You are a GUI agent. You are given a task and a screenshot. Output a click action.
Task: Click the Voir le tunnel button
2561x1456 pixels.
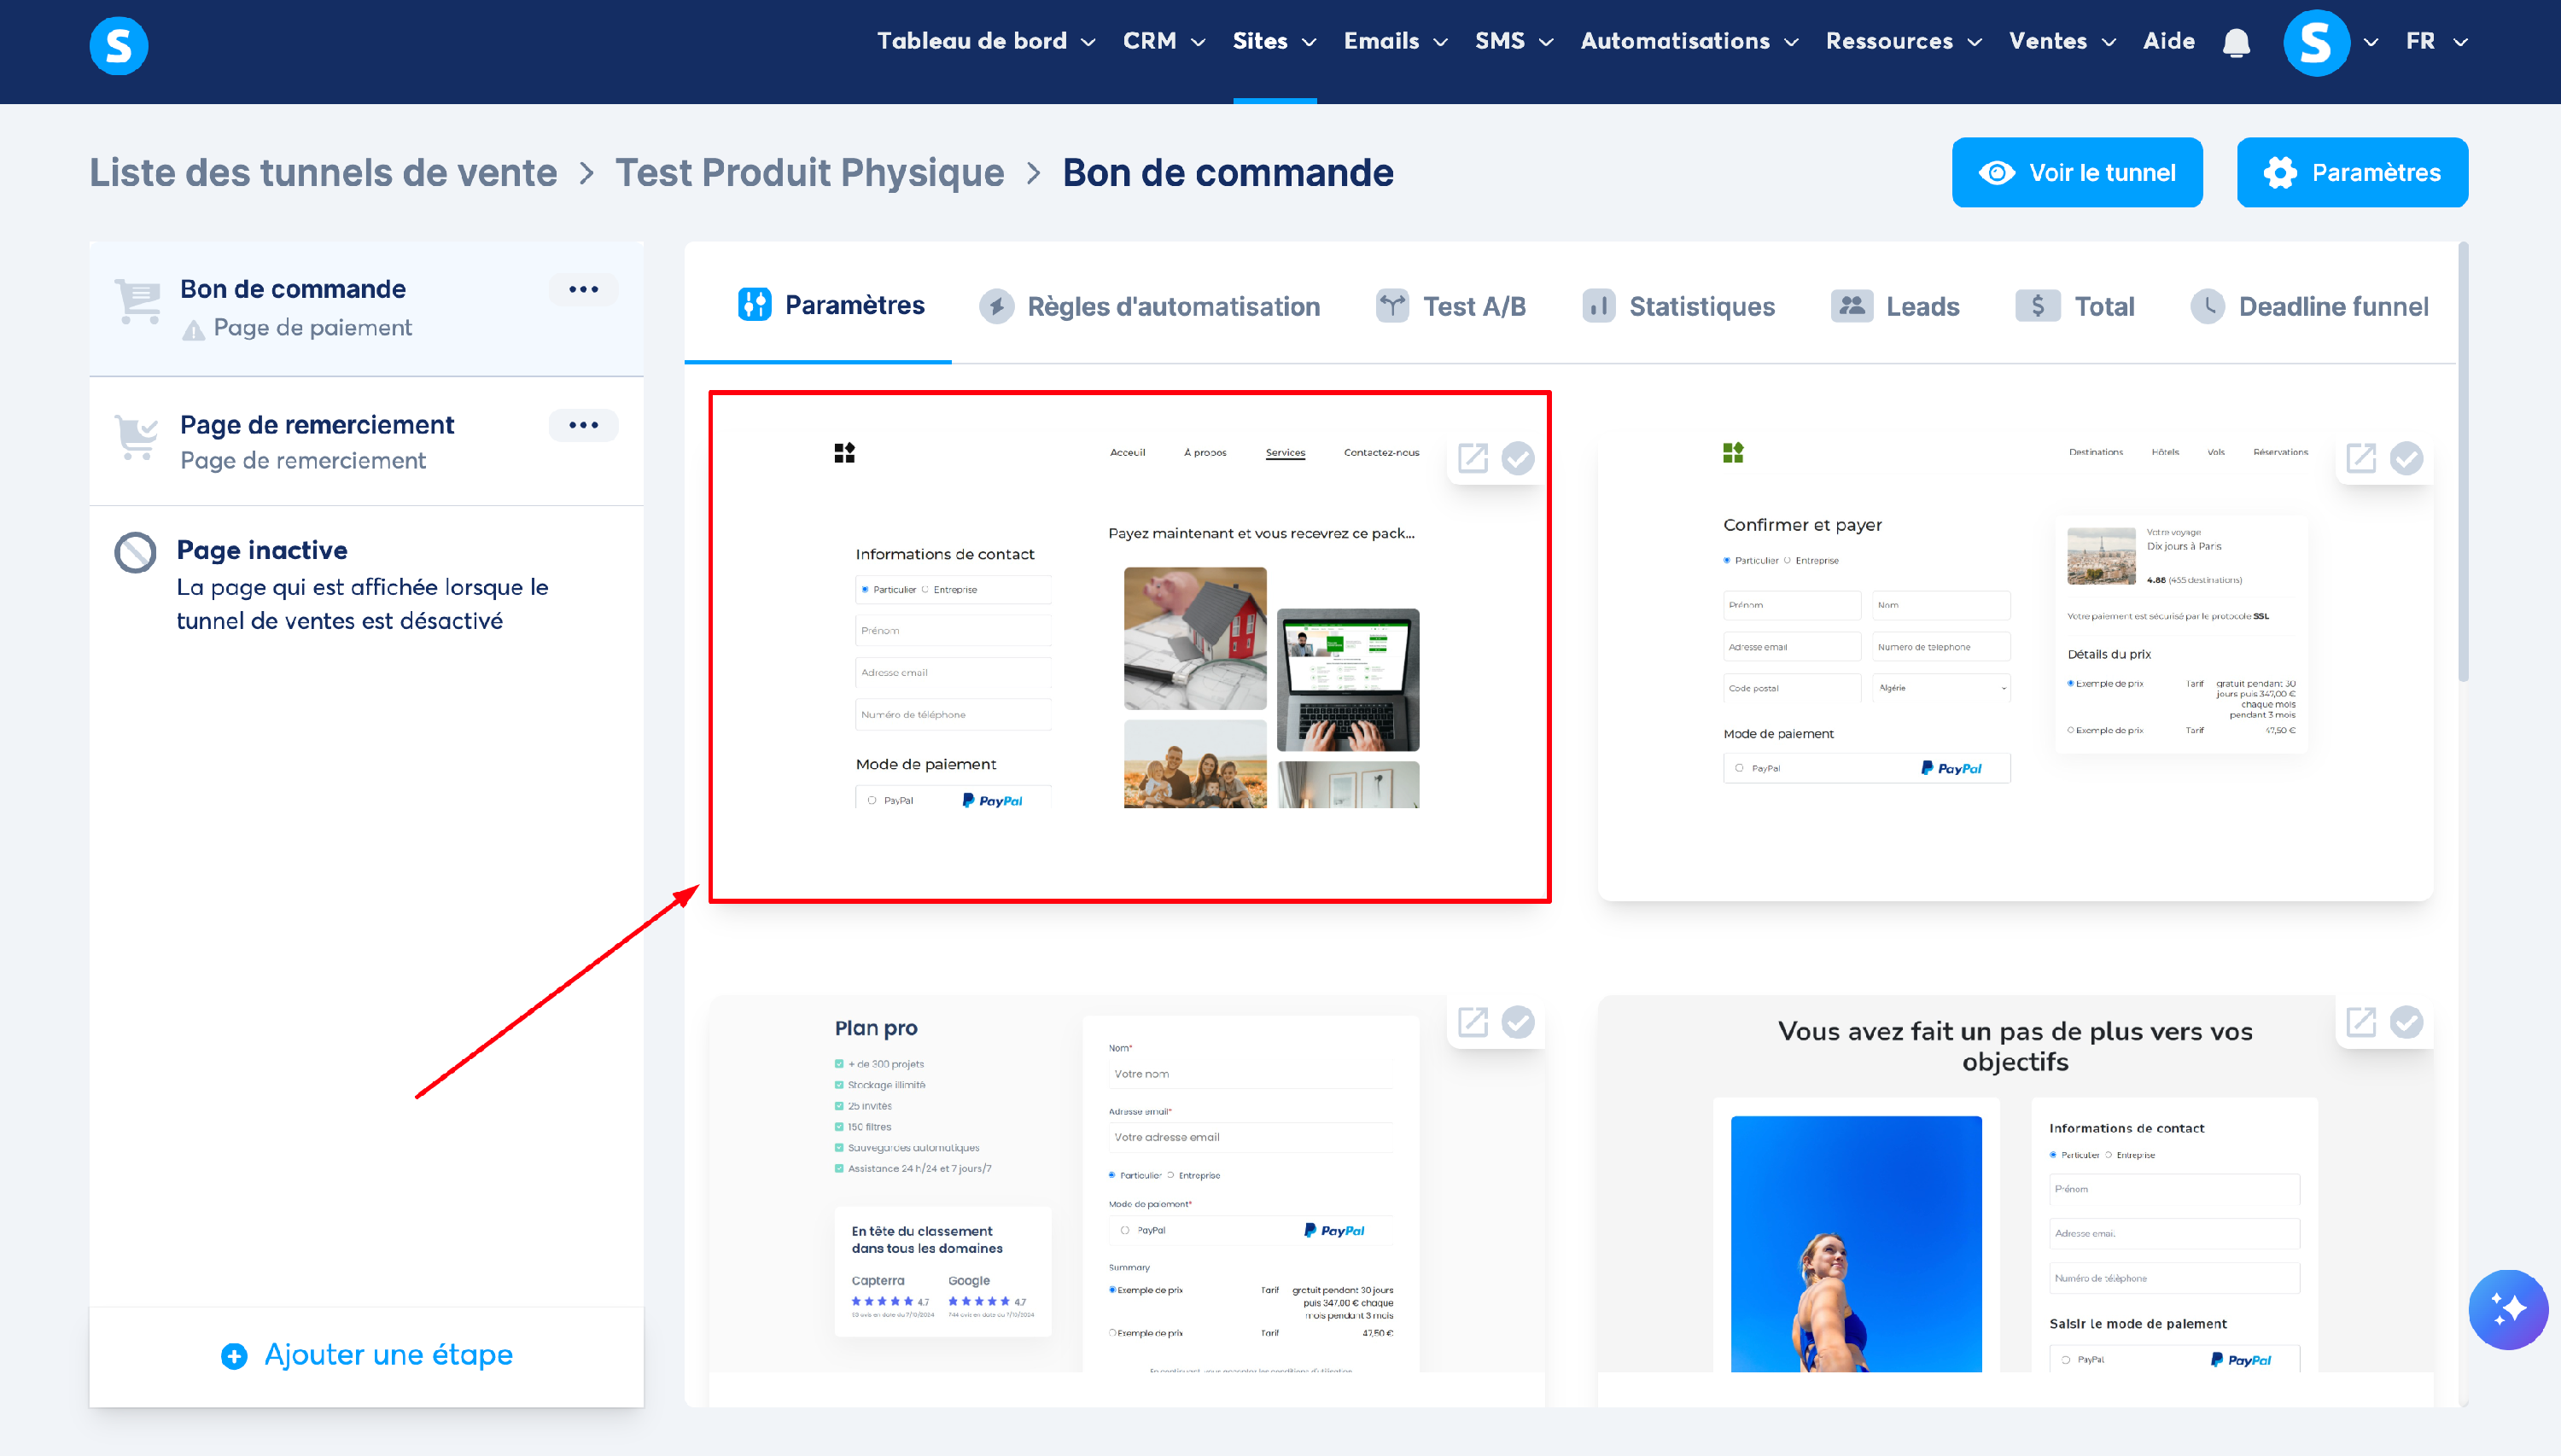click(2076, 172)
